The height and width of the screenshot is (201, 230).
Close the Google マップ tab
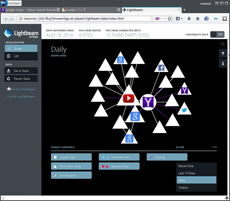[119, 10]
